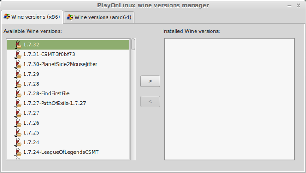Click the wine icon next to 1.7.31-CSMT-3f0bf73

(18, 55)
